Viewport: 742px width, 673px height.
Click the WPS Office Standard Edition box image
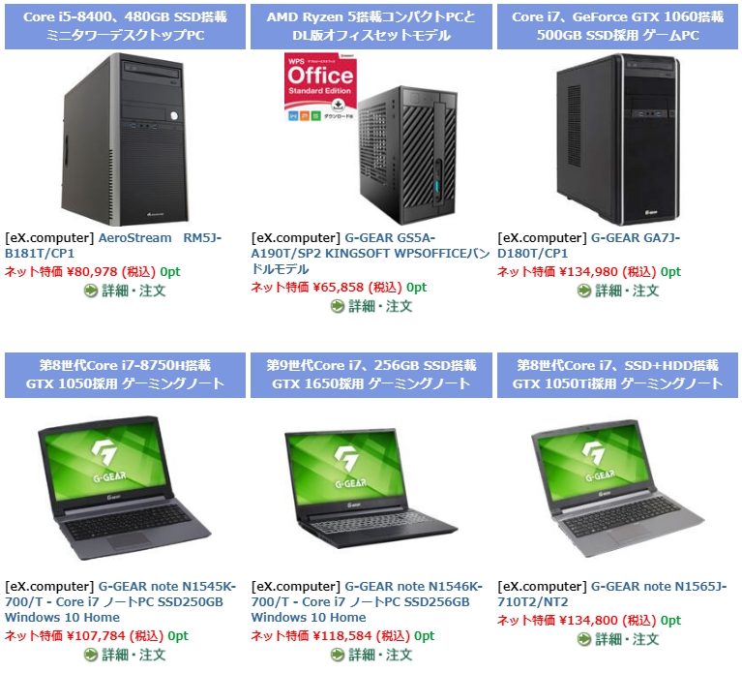[320, 87]
